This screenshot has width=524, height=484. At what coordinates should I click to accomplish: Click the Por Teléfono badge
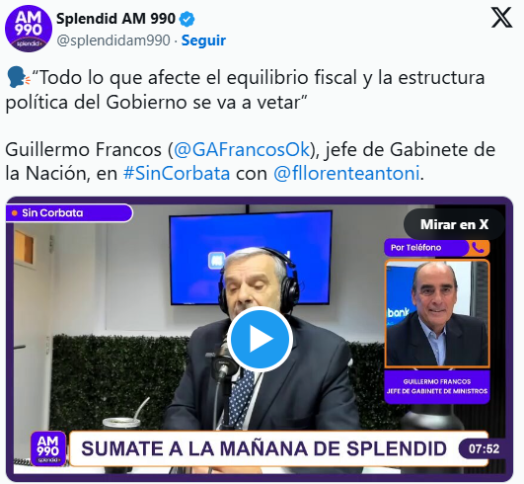(437, 248)
